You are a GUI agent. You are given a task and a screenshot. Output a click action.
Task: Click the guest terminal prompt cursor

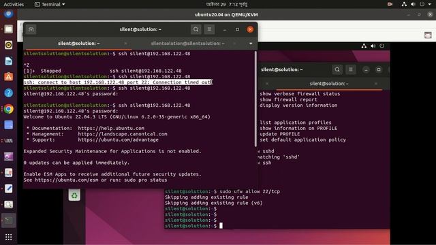[221, 226]
